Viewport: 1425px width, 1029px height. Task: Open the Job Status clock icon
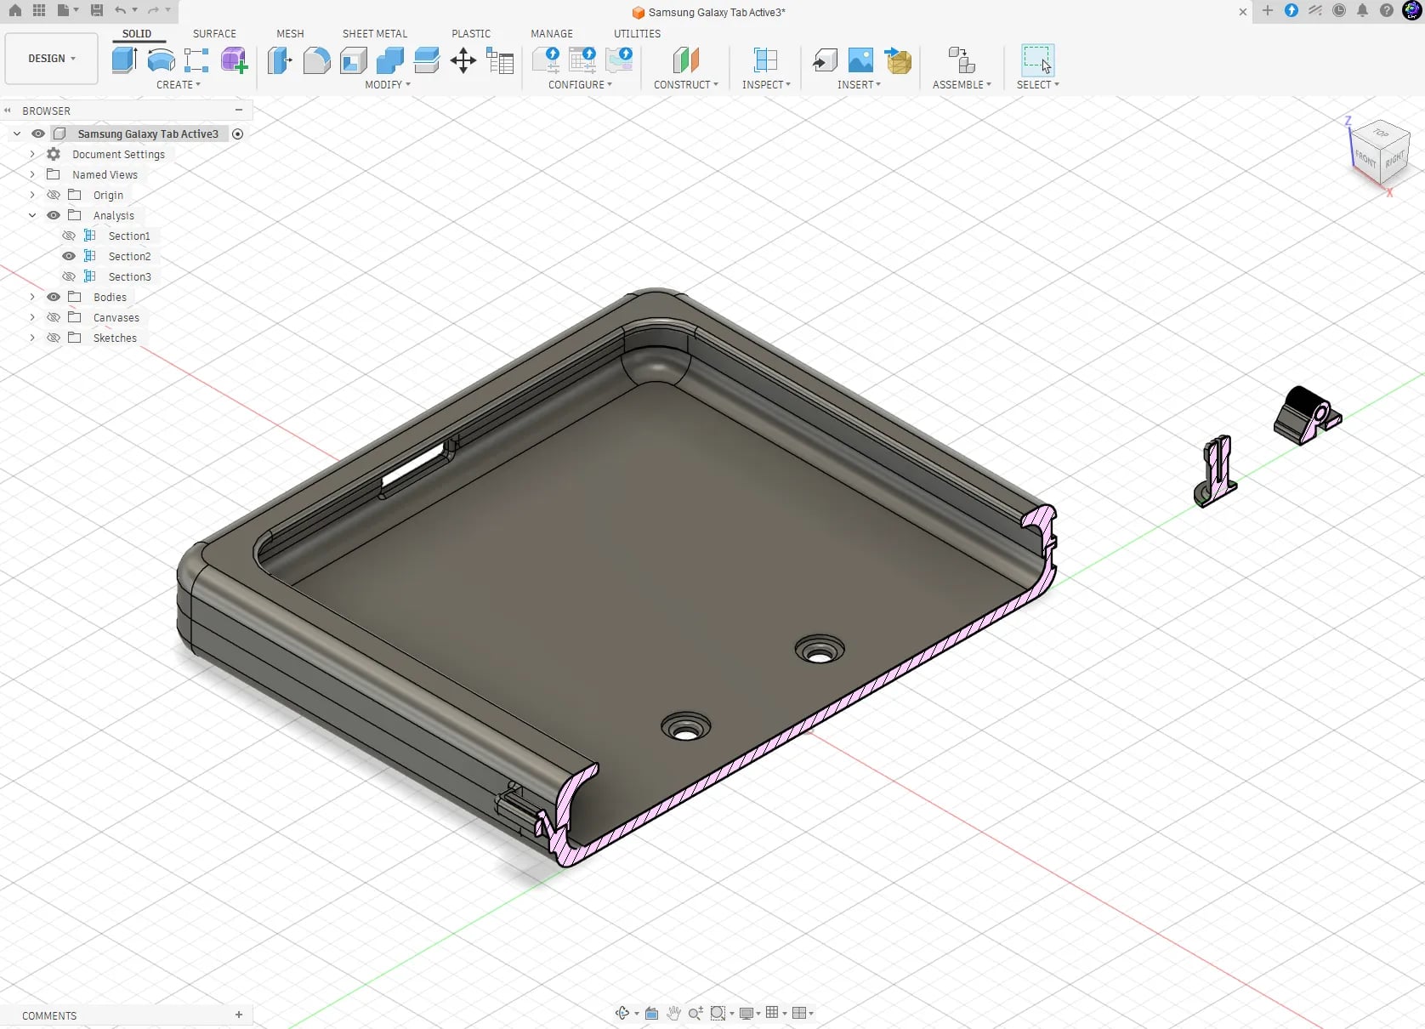coord(1339,11)
